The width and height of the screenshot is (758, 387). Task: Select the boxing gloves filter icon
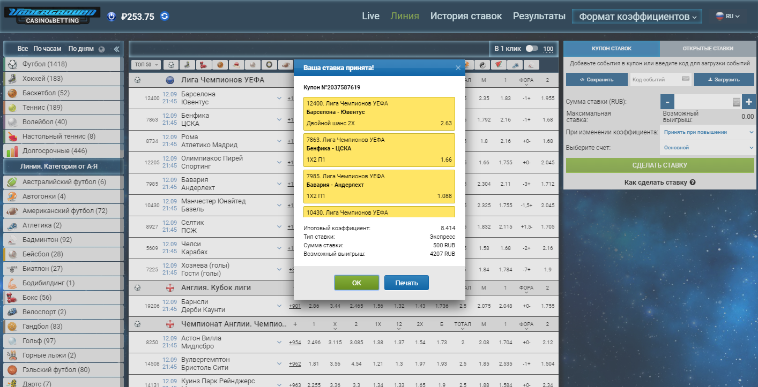(204, 65)
